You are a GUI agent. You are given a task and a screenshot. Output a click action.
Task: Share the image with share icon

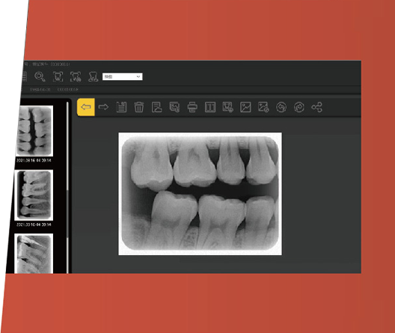point(316,107)
